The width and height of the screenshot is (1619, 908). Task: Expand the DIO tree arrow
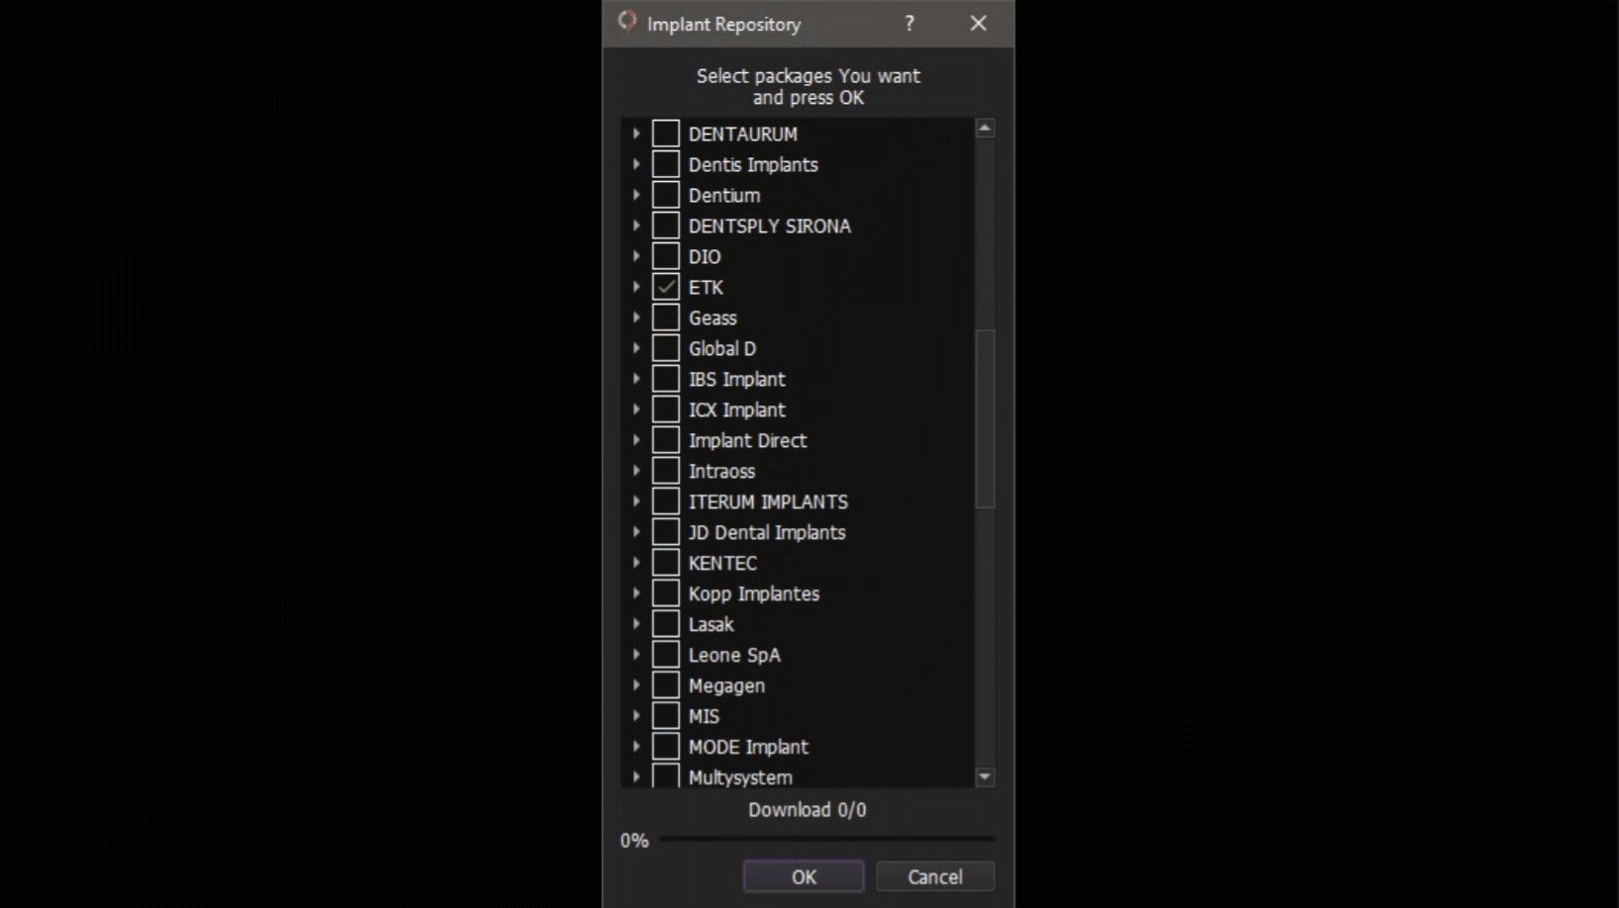(636, 256)
